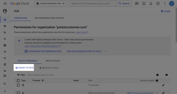Click GRANT ACCESS
Viewport: 177px width, 94px height.
[24, 68]
